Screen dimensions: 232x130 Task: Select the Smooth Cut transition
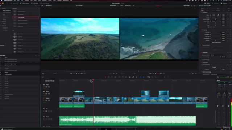(x=25, y=26)
